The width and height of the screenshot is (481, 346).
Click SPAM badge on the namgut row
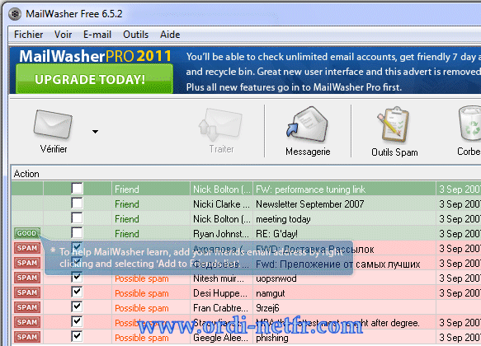coord(27,292)
